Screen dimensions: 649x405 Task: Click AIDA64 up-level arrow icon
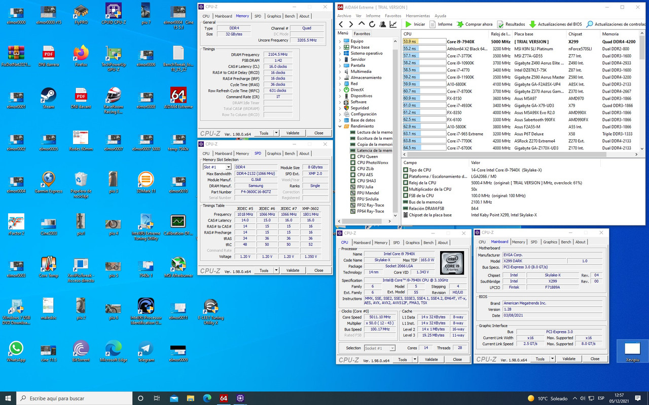pos(362,24)
